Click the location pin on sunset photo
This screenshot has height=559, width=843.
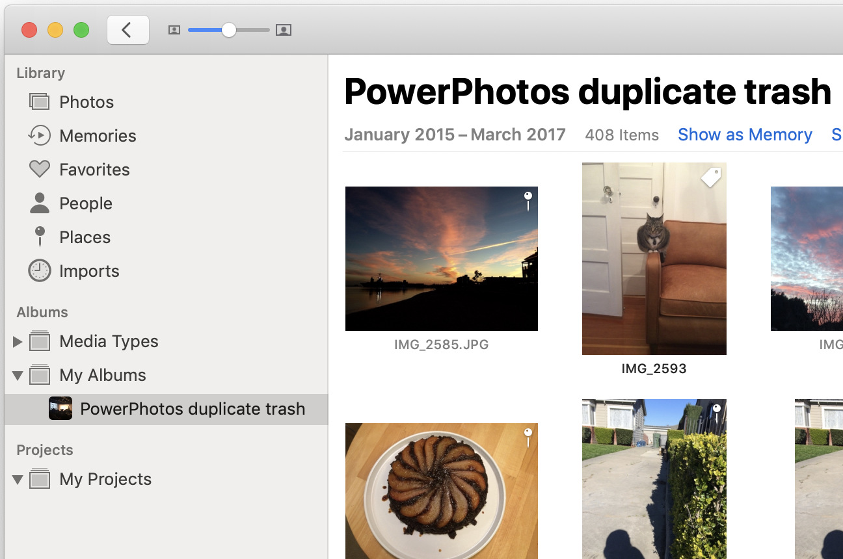[x=528, y=200]
